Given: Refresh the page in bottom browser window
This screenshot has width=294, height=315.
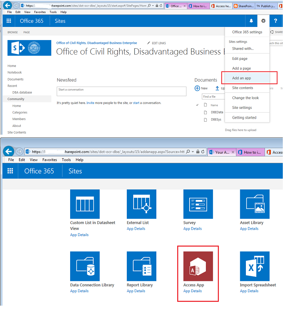Looking at the screenshot, I should pos(203,152).
